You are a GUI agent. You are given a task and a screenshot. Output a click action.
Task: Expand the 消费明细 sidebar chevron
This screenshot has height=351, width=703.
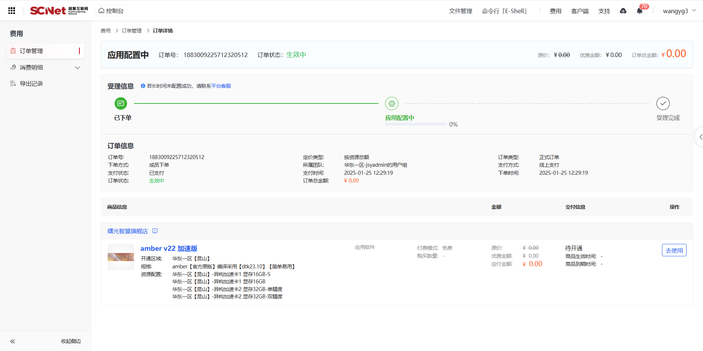point(77,68)
